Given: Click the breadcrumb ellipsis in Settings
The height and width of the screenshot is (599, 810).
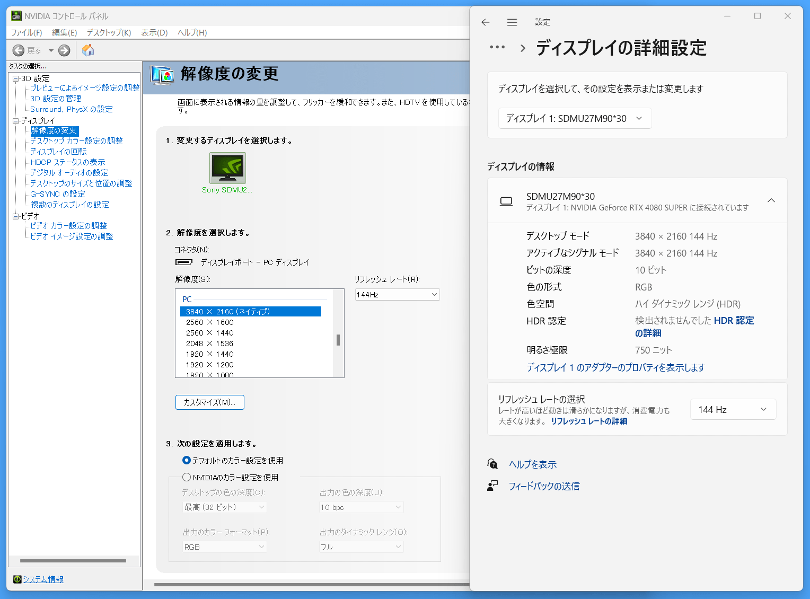Looking at the screenshot, I should click(497, 47).
